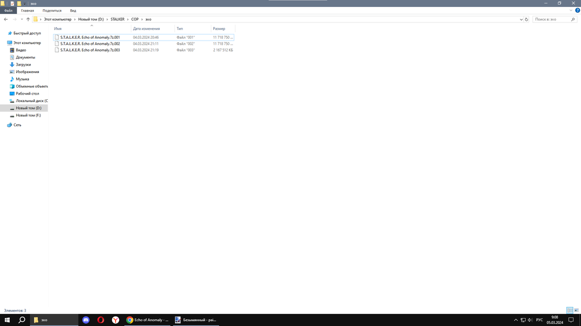Switch to 'Безымянный - Paint' taskbar window
581x326 pixels.
coord(196,320)
